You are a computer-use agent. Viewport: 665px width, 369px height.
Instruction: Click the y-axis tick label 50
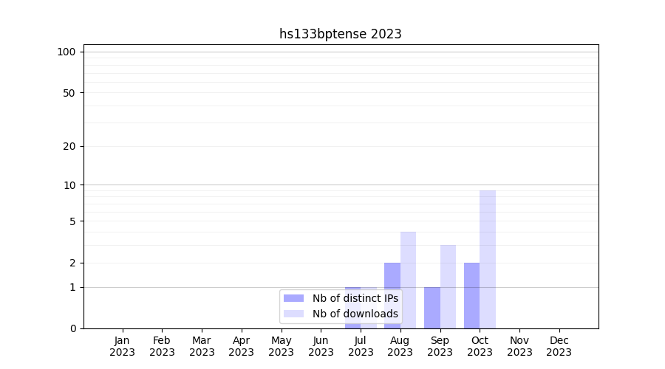click(x=69, y=93)
